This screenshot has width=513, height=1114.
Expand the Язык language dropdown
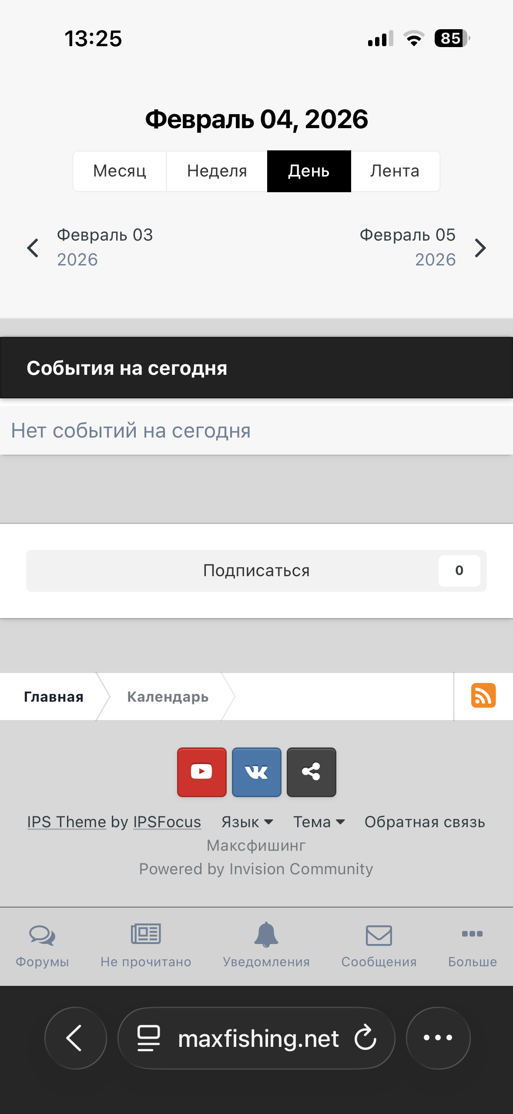(x=247, y=822)
